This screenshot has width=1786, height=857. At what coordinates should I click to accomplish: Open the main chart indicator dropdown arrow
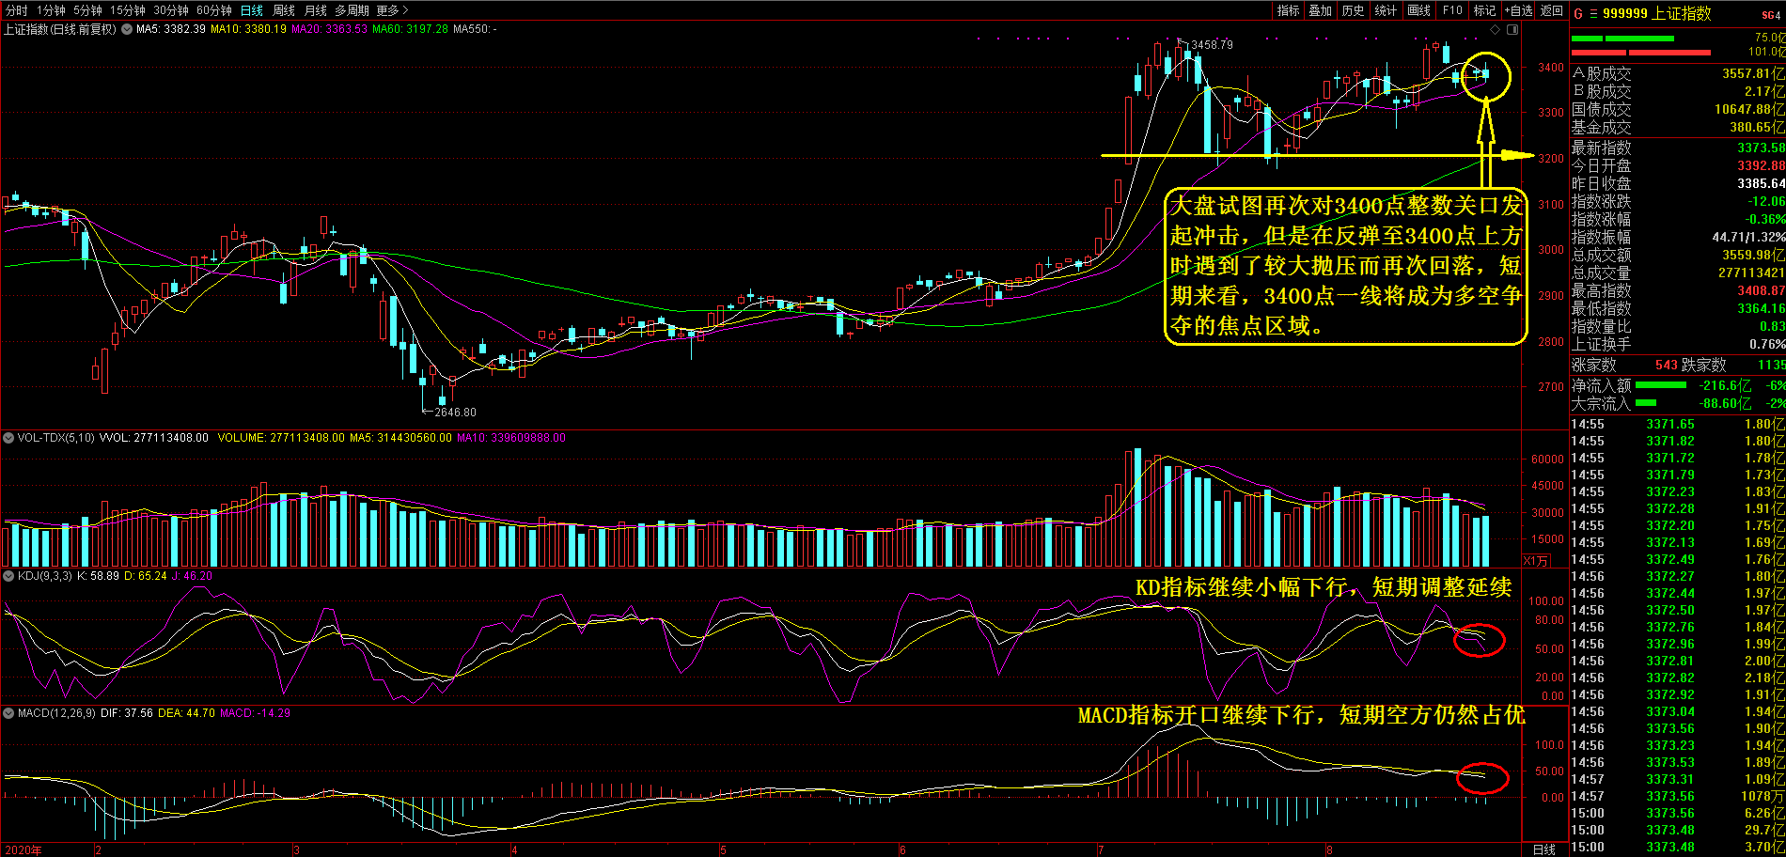click(x=127, y=29)
